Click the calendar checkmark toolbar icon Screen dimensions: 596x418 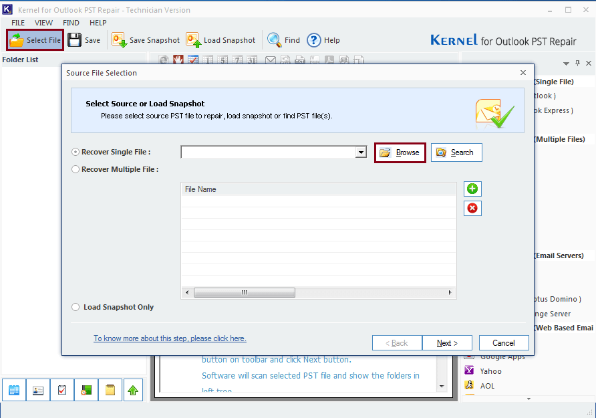[x=193, y=60]
